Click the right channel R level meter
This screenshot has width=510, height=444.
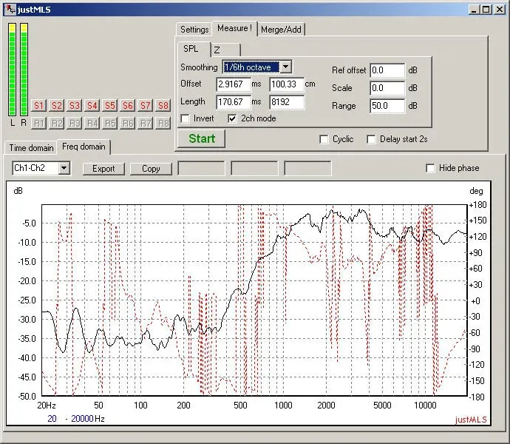coord(24,70)
